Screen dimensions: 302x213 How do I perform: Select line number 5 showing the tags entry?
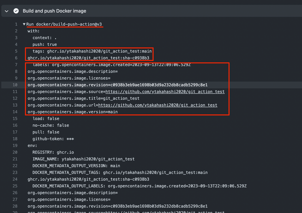pos(16,51)
